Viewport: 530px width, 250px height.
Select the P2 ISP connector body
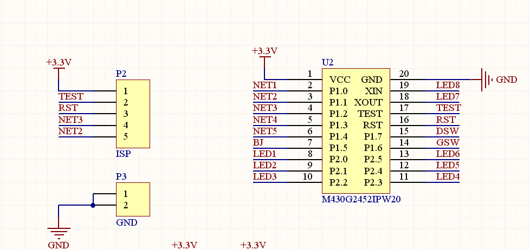[133, 114]
